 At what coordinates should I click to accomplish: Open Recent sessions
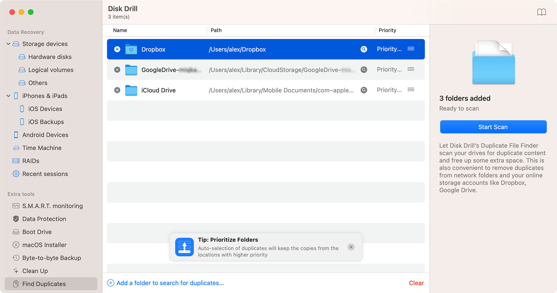tap(45, 174)
